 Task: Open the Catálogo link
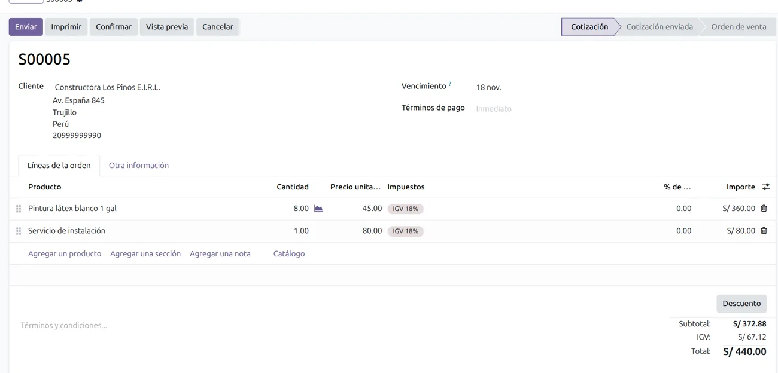pyautogui.click(x=289, y=254)
